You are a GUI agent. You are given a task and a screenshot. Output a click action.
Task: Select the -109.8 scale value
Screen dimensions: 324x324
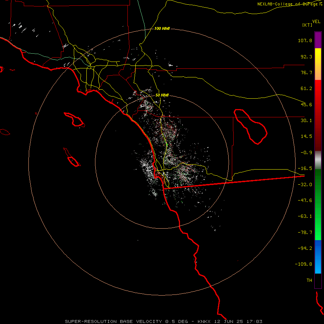[x=304, y=264]
